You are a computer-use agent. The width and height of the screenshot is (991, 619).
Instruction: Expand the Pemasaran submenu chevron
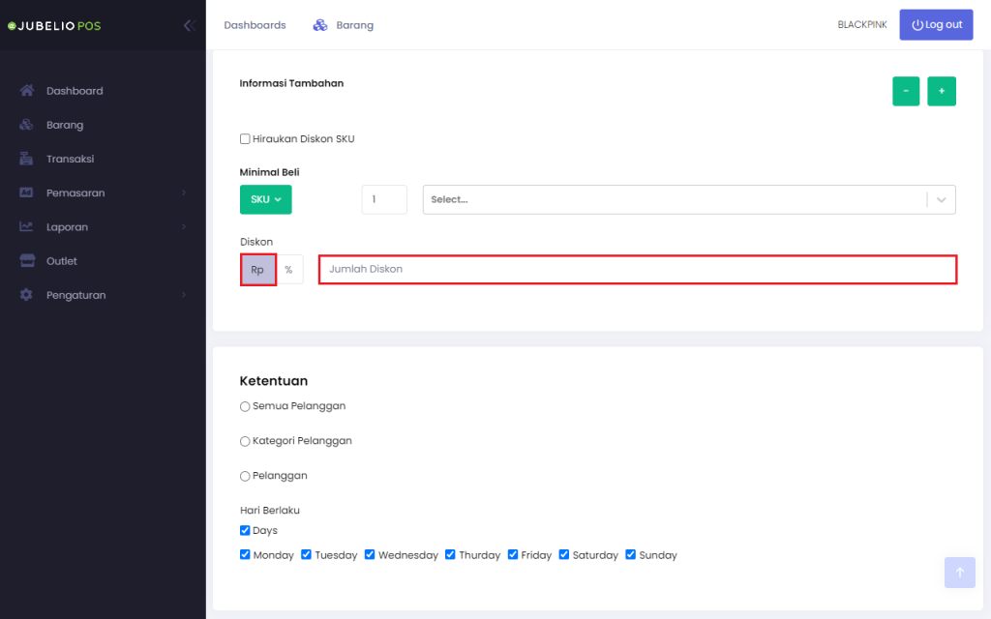pos(184,192)
